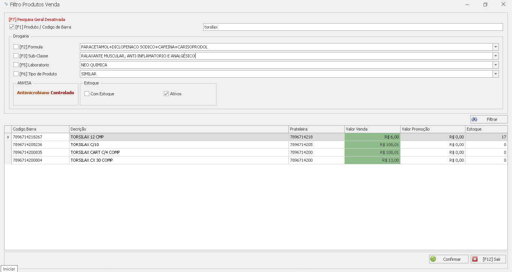Enable the [F6] Tipo de Produto checkbox
Viewport: 512px width, 272px height.
click(x=16, y=74)
